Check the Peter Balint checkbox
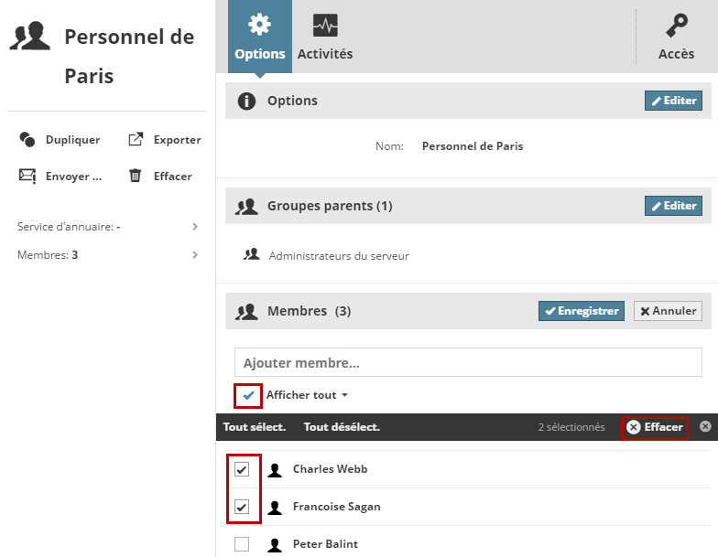Viewport: 718px width, 557px height. tap(242, 544)
